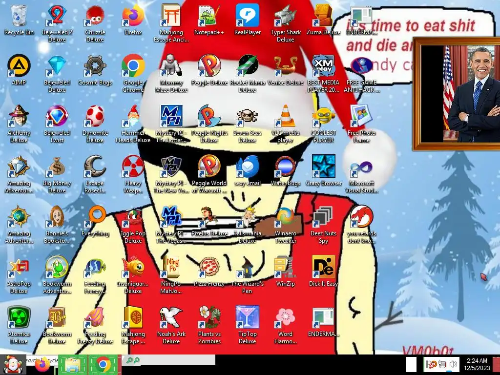The image size is (500, 375).
Task: Open Dynomite Deluxe shortcut
Action: point(95,125)
